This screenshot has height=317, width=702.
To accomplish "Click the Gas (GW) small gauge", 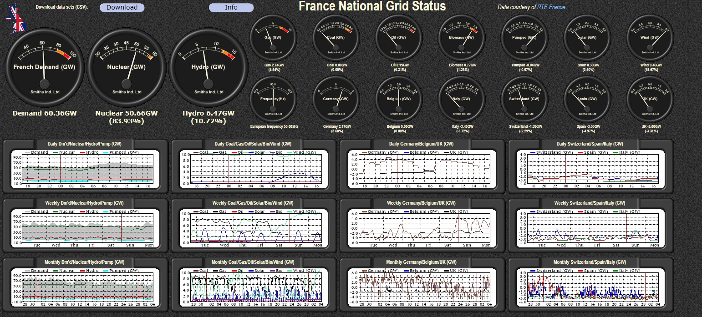I will pos(273,37).
